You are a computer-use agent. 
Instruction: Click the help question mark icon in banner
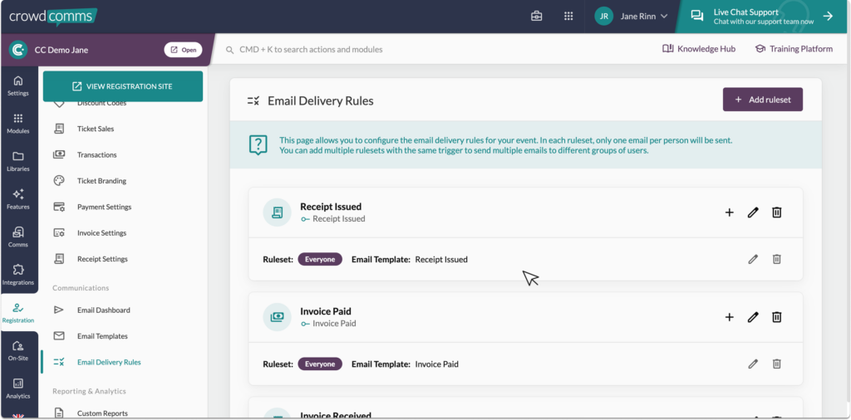(x=258, y=144)
